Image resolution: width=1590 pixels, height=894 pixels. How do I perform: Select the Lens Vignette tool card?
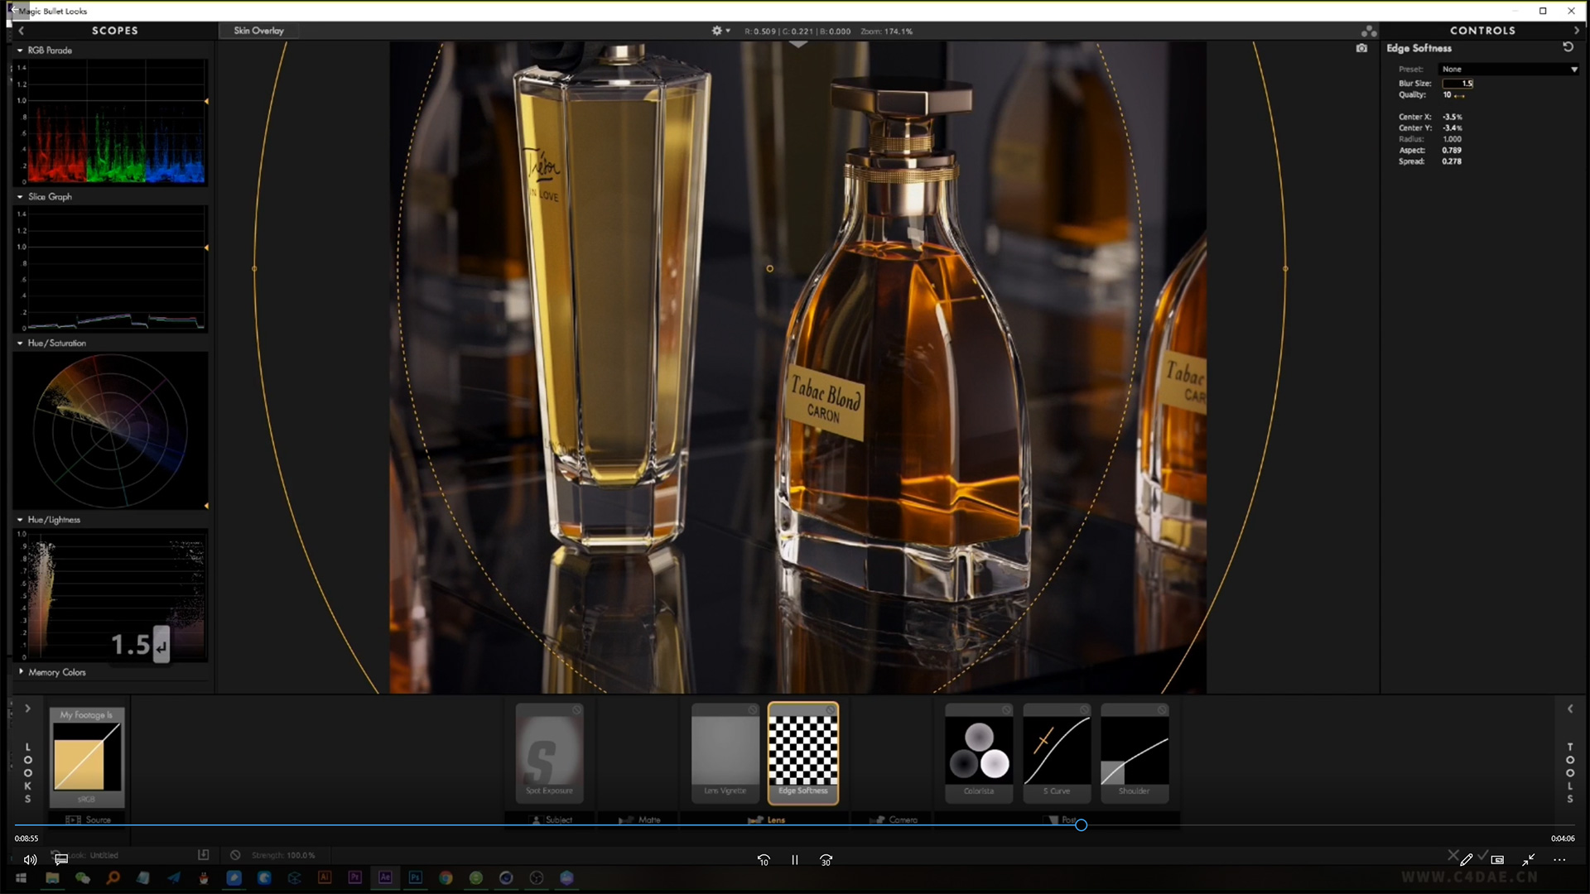[x=725, y=752]
